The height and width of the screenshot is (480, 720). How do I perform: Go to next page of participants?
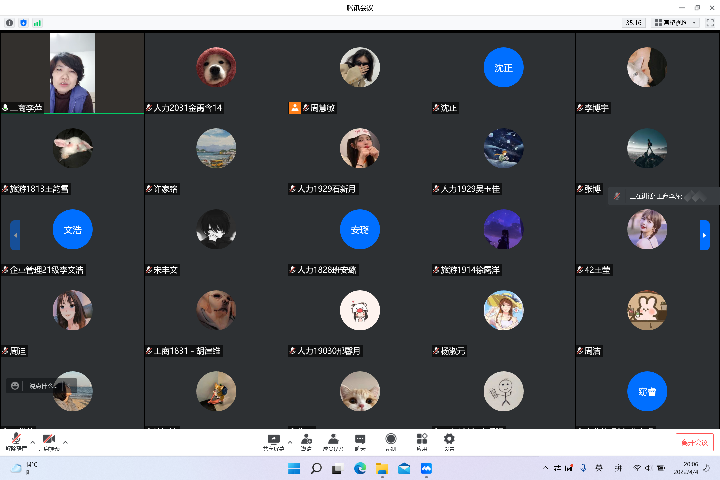click(x=704, y=235)
